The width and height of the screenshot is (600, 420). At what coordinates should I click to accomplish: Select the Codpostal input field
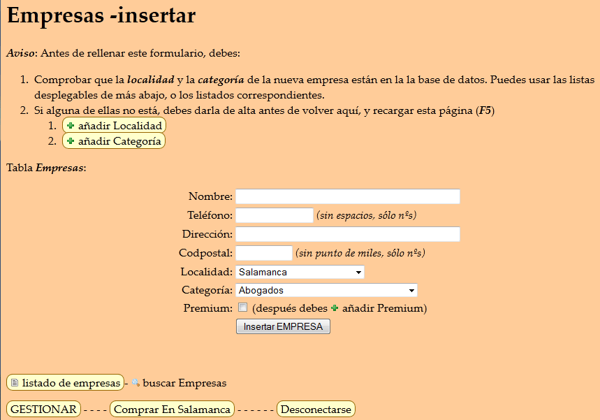[x=264, y=253]
